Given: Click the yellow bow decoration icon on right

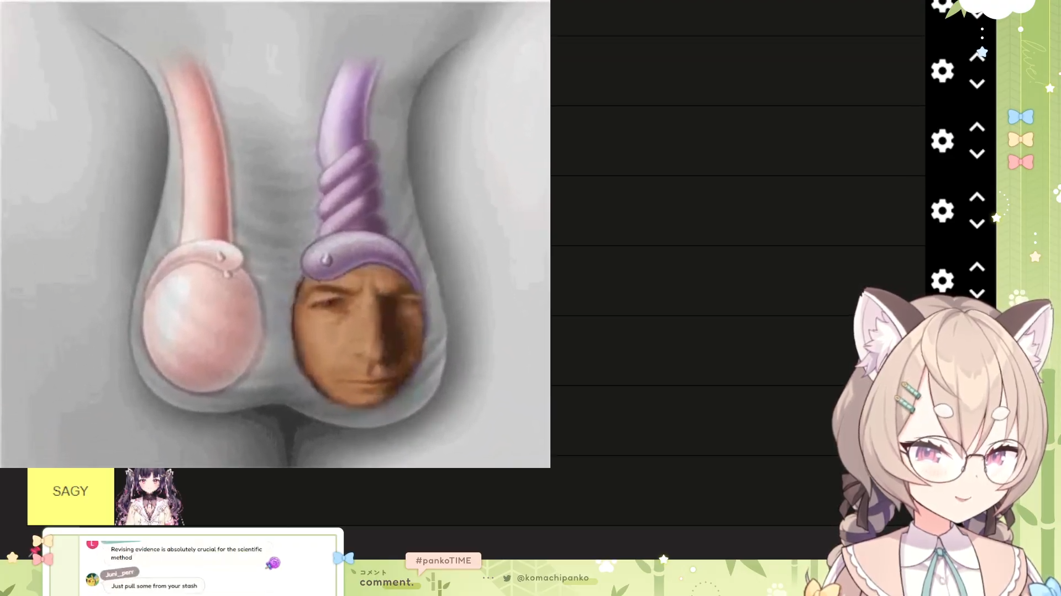Looking at the screenshot, I should (1020, 140).
